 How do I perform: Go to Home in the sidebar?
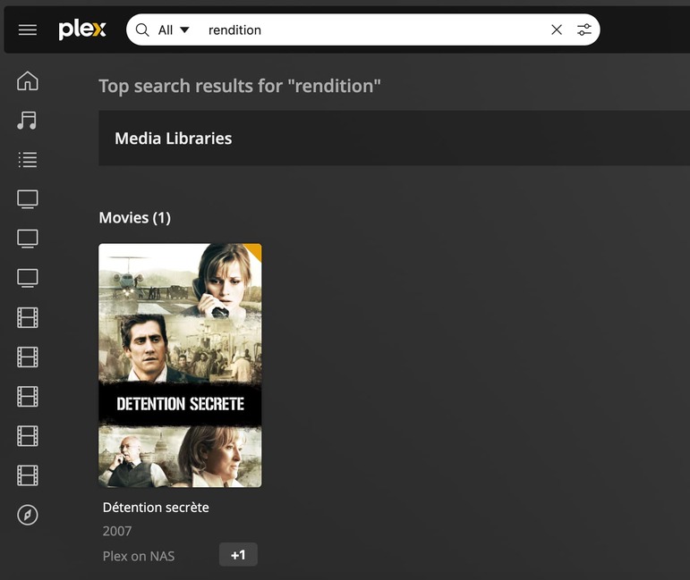[x=27, y=80]
